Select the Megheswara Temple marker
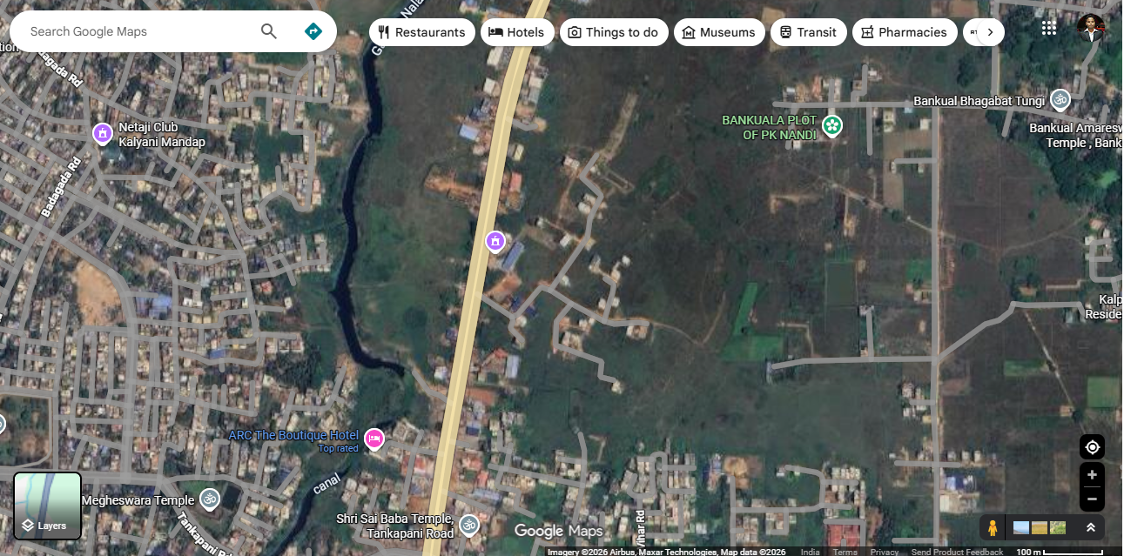 209,499
